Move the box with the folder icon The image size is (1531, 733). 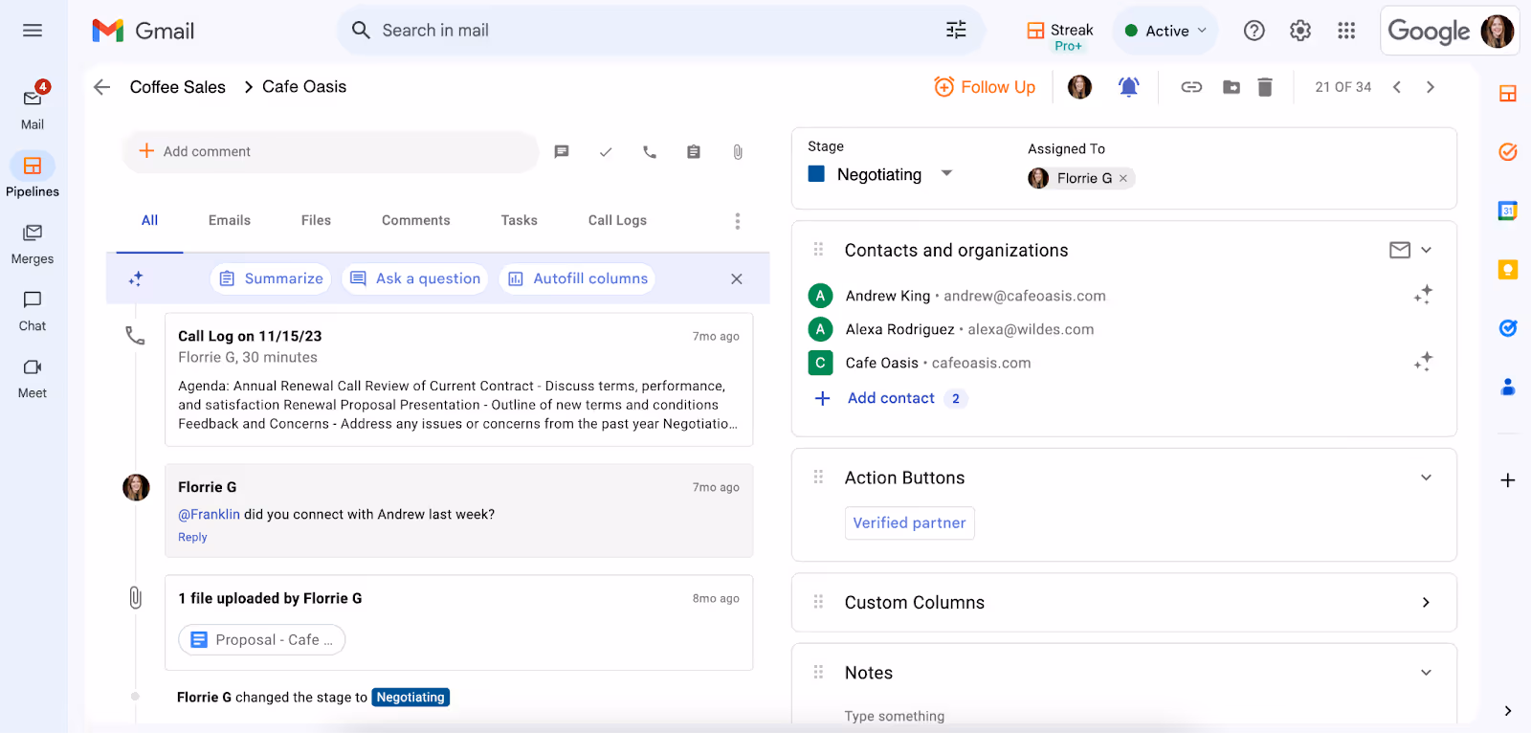tap(1231, 87)
